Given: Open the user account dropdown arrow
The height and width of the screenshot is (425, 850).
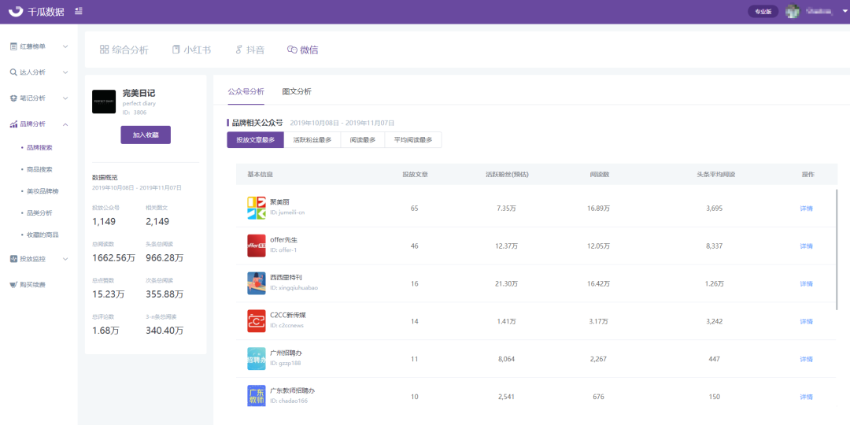Looking at the screenshot, I should click(x=844, y=11).
